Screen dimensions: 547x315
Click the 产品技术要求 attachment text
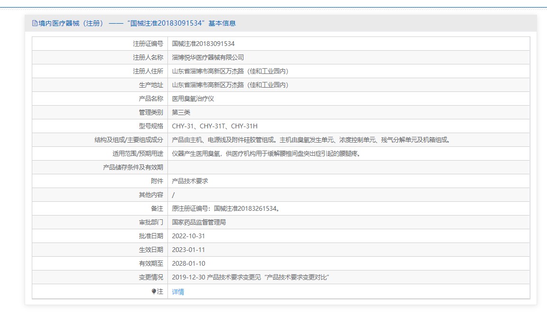[x=190, y=181]
